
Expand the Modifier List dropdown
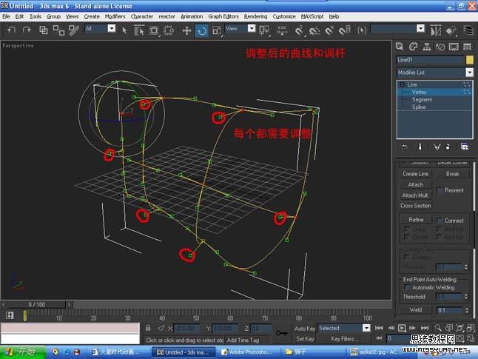469,73
